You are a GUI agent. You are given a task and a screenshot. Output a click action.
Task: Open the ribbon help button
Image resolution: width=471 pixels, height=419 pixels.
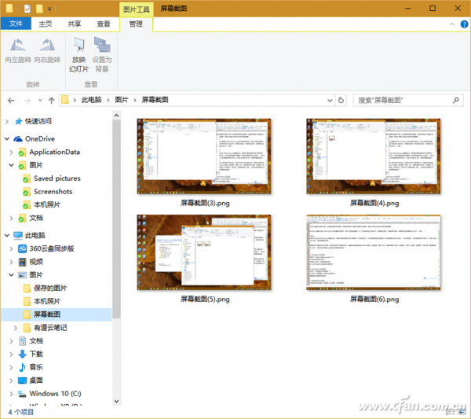coord(464,24)
